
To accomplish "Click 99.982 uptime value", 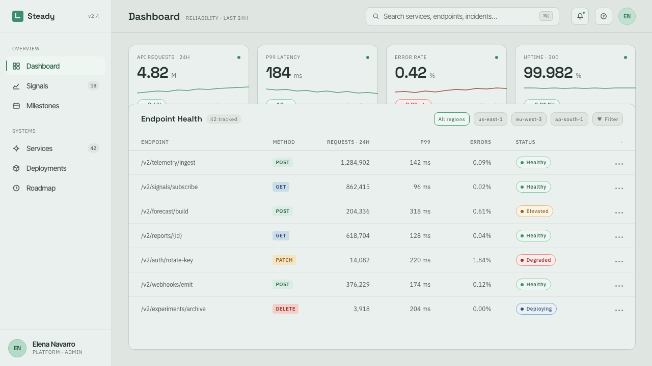I will 548,73.
